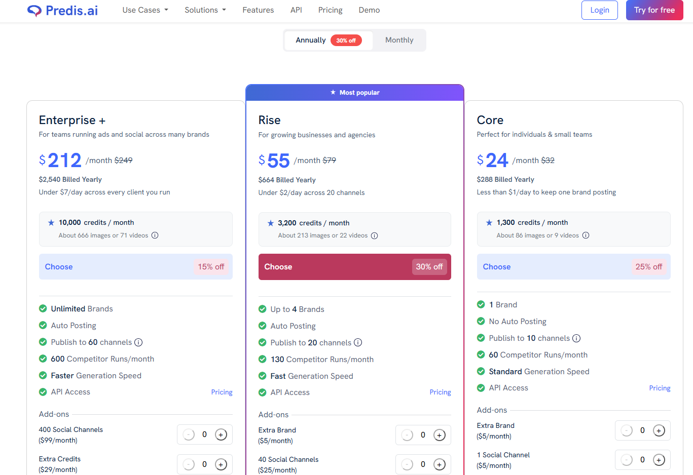Open API Pricing link in Enterprise + card

[x=222, y=392]
